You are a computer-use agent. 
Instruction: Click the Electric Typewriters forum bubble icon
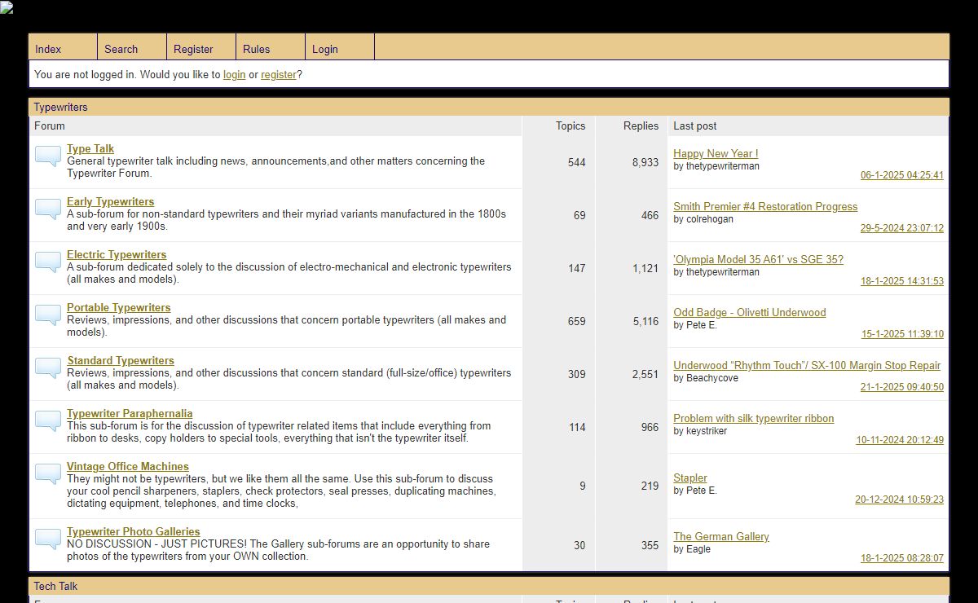tap(48, 262)
